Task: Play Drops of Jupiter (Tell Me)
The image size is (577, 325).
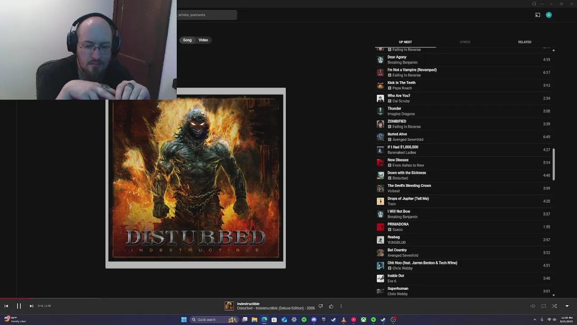Action: [464, 201]
